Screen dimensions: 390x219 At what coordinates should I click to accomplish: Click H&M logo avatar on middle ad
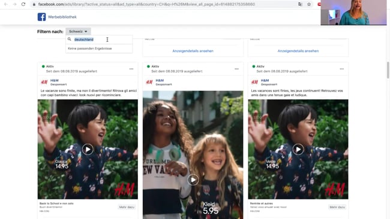pos(149,82)
